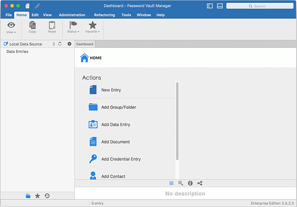Image resolution: width=297 pixels, height=207 pixels.
Task: Open the information icon below dashboard
Action: click(x=190, y=183)
